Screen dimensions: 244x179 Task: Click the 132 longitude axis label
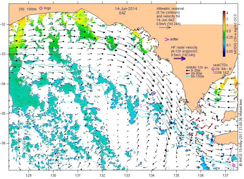coord(102,175)
